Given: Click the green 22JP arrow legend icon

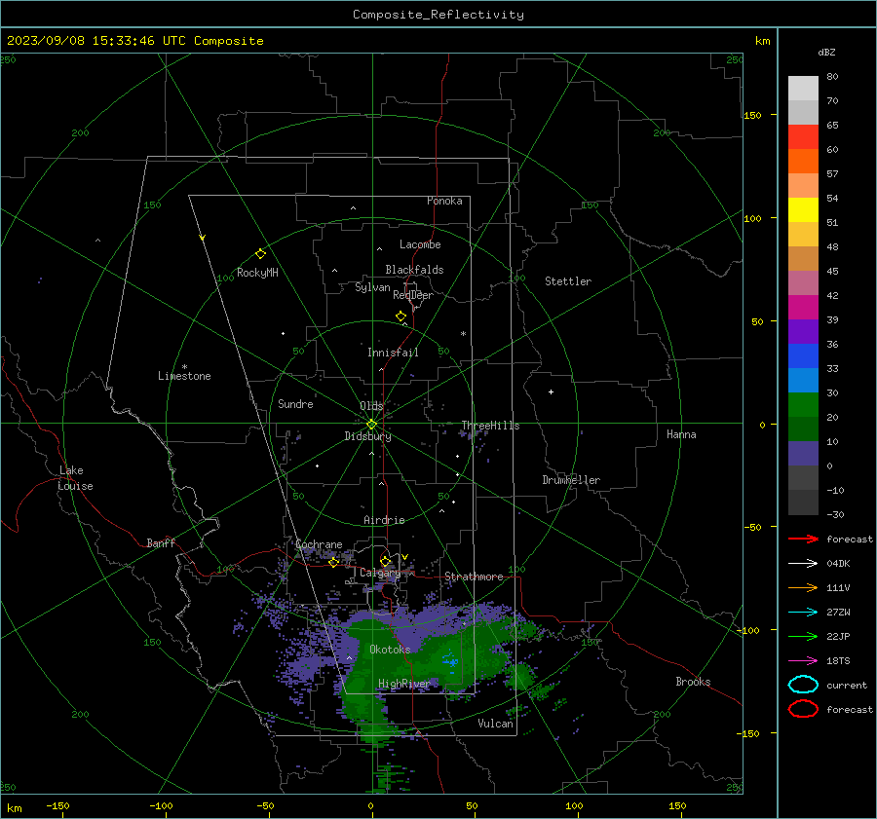Looking at the screenshot, I should pyautogui.click(x=803, y=636).
